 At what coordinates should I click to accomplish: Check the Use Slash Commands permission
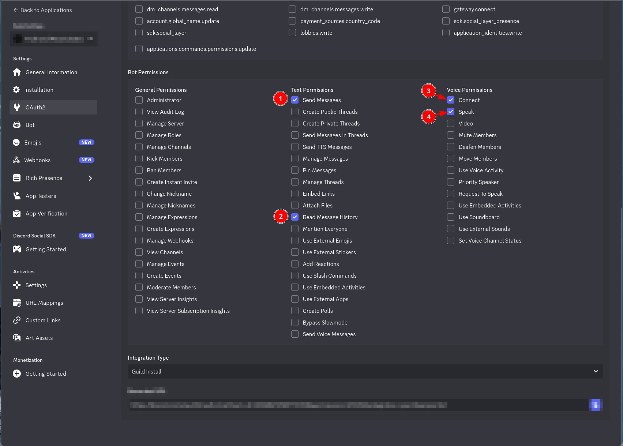[295, 276]
